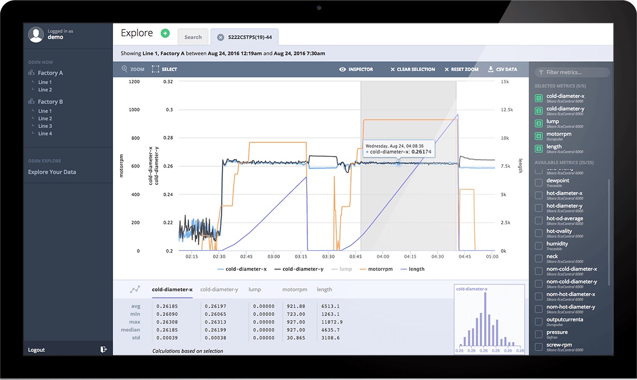
Task: Open Line 2 under Factory A
Action: [x=45, y=90]
